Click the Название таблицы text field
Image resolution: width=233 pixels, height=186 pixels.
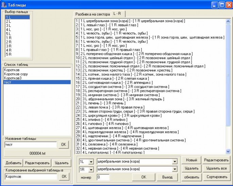point(31,145)
